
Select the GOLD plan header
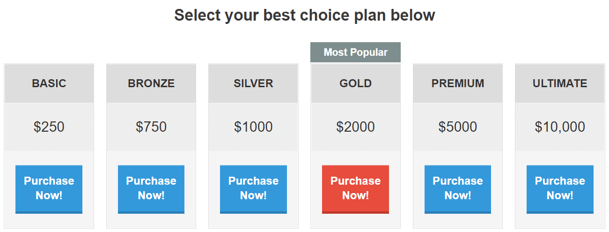pos(356,83)
